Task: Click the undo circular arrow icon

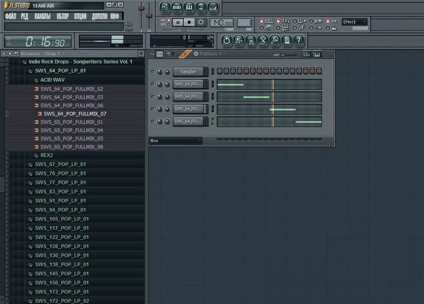Action: [227, 40]
